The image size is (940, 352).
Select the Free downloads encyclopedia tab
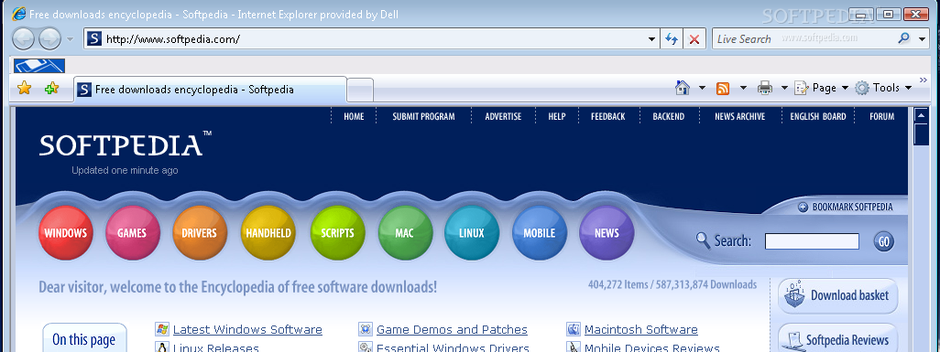[x=210, y=90]
